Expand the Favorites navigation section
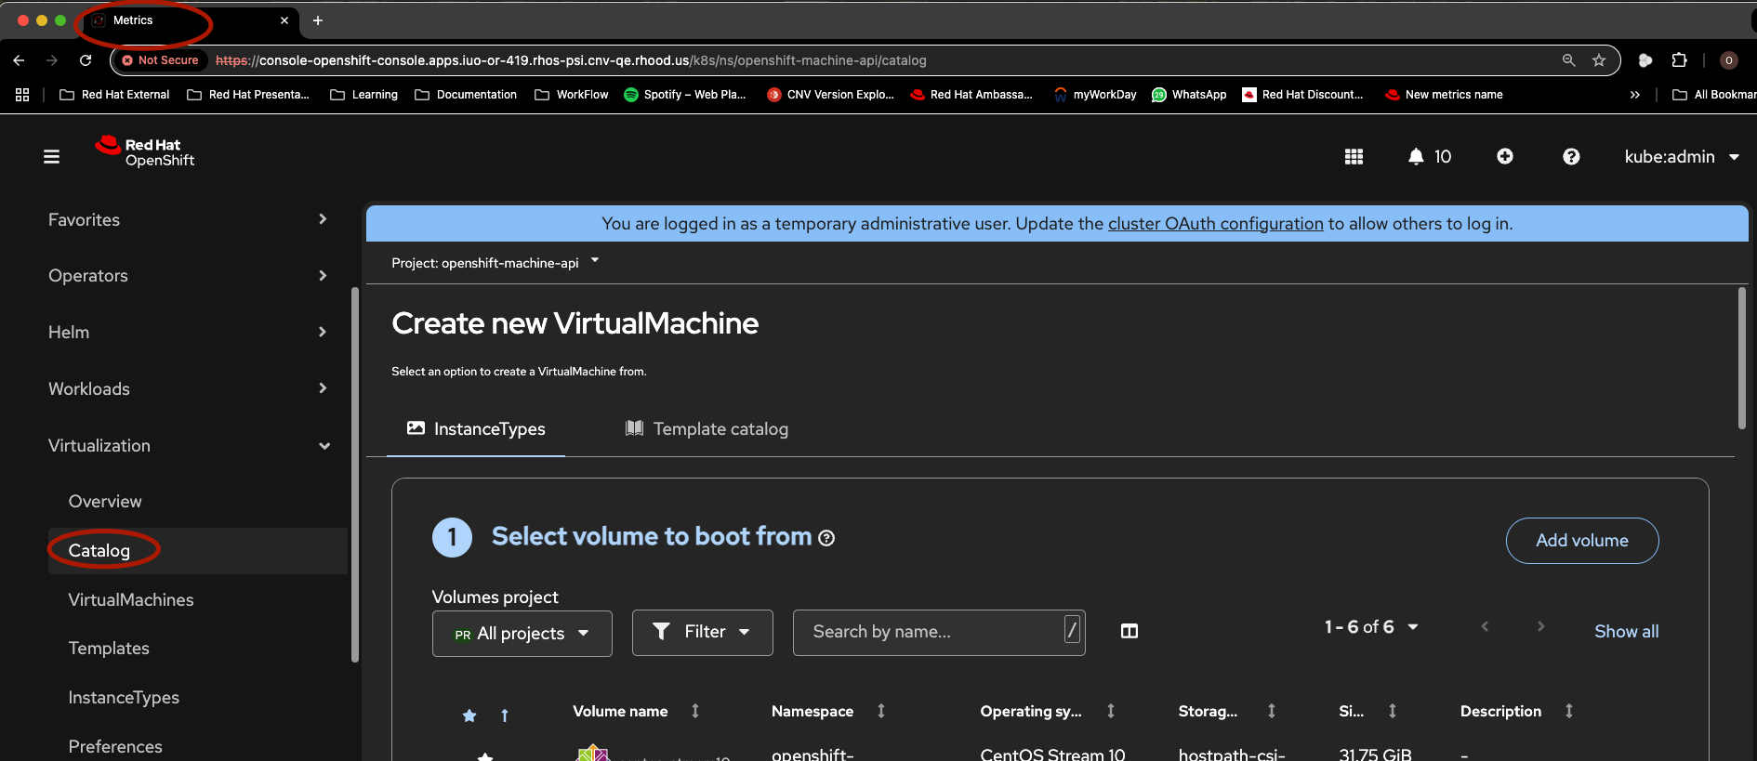 189,220
